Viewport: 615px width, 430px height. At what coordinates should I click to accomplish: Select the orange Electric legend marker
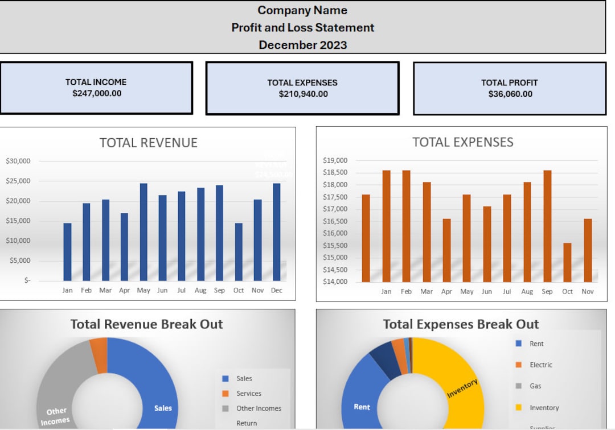(x=519, y=365)
